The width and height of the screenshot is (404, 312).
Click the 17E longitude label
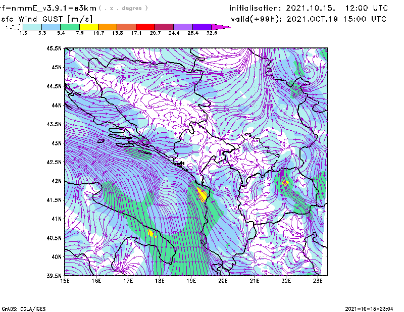128,281
